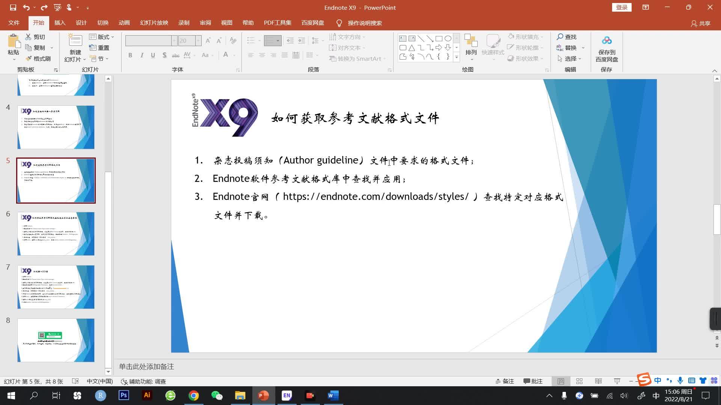The height and width of the screenshot is (405, 721).
Task: Click the Share (共享) button
Action: [701, 23]
